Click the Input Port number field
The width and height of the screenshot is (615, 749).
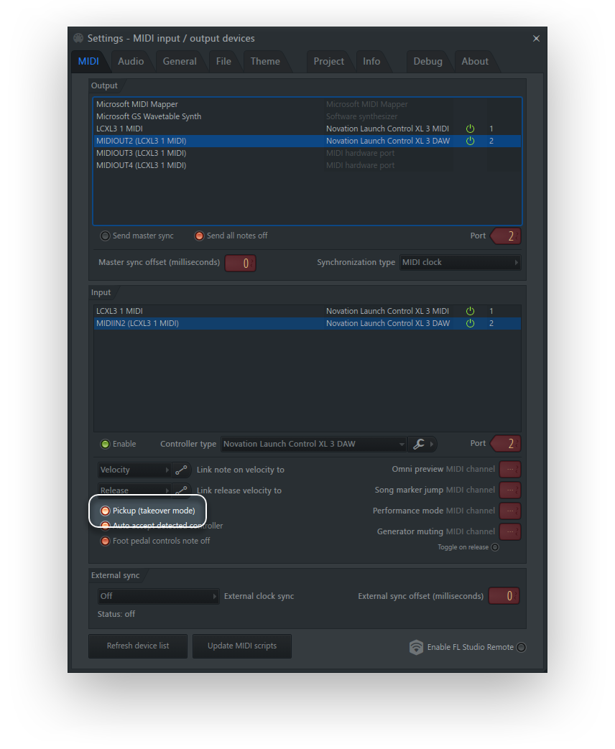pos(507,445)
